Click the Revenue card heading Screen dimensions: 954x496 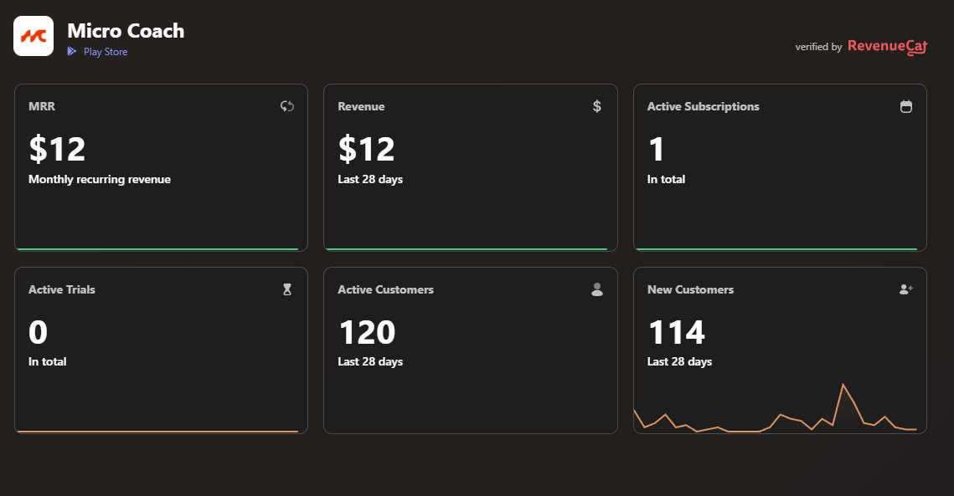click(361, 106)
